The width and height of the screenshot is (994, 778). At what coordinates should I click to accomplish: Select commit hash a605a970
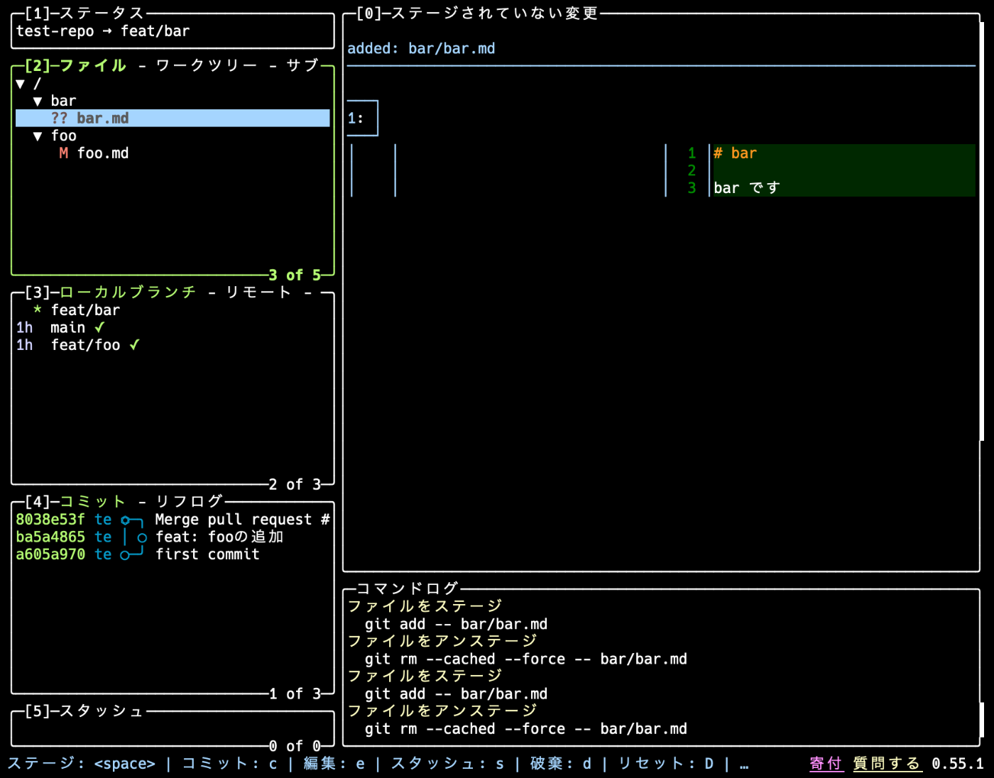50,554
